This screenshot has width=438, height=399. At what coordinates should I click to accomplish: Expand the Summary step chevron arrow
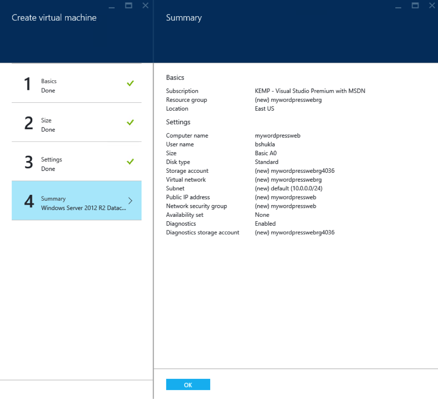(x=130, y=201)
